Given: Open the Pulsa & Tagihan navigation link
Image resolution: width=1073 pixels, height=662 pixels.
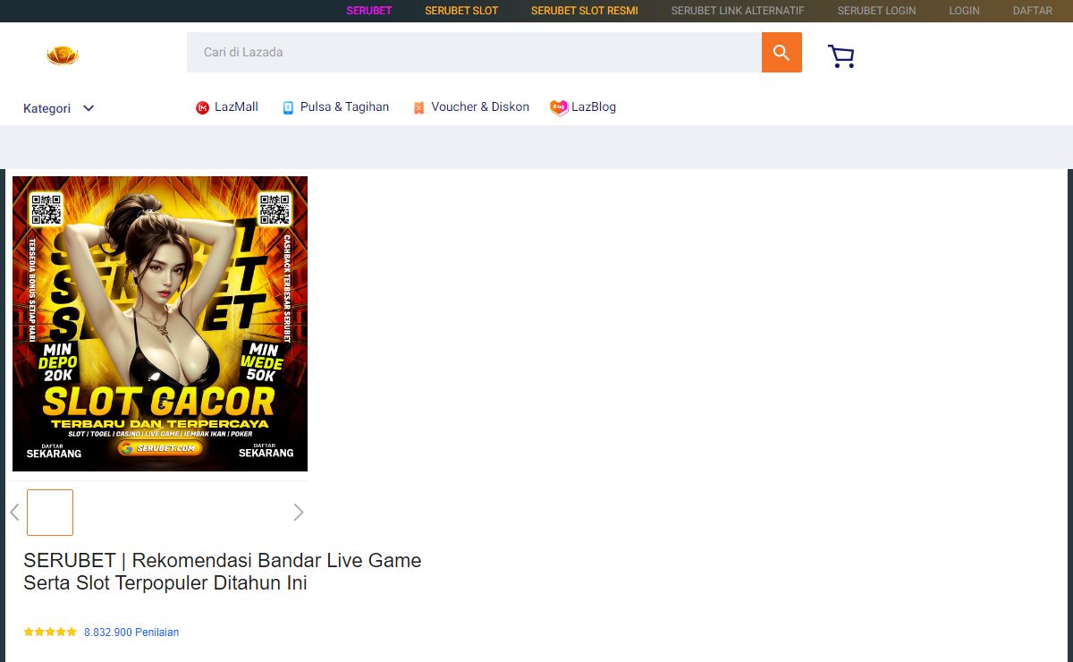Looking at the screenshot, I should pyautogui.click(x=344, y=107).
